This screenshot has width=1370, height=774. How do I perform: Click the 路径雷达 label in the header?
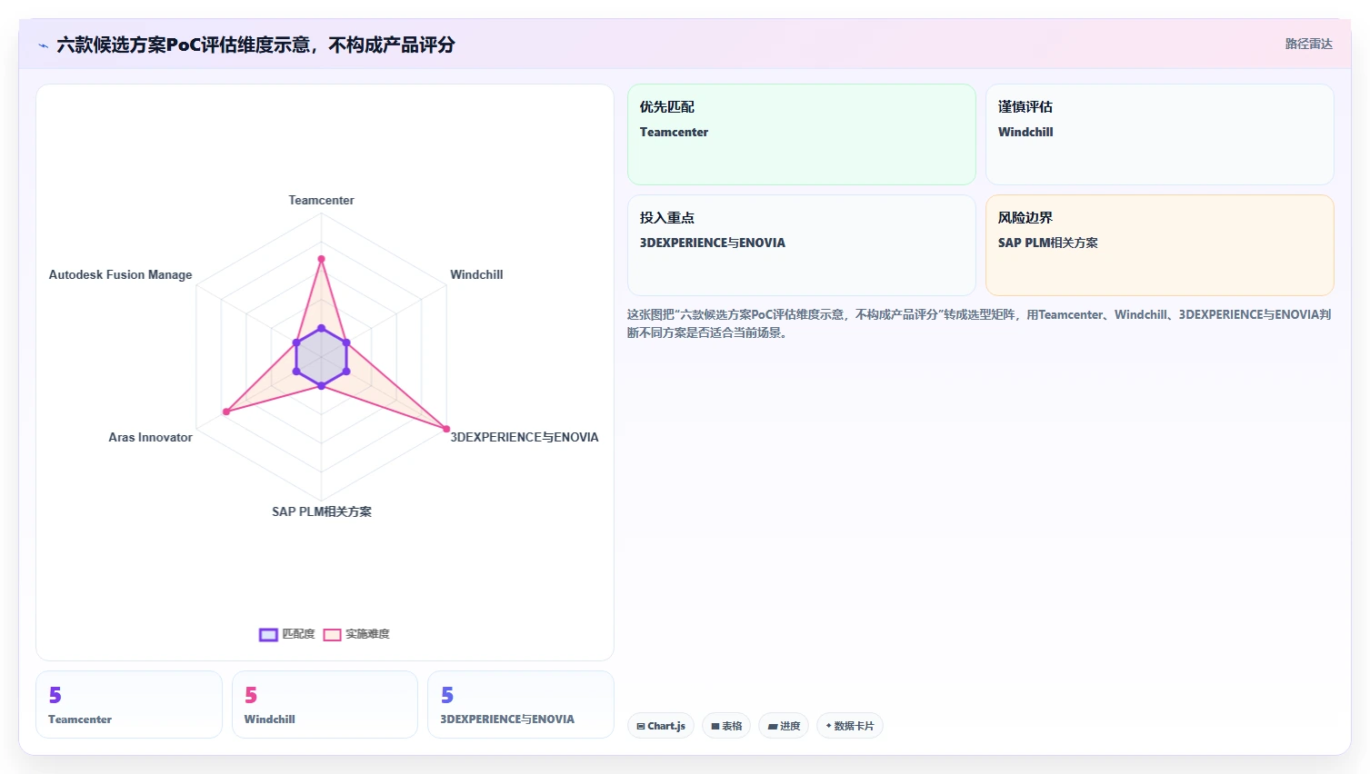[1308, 44]
